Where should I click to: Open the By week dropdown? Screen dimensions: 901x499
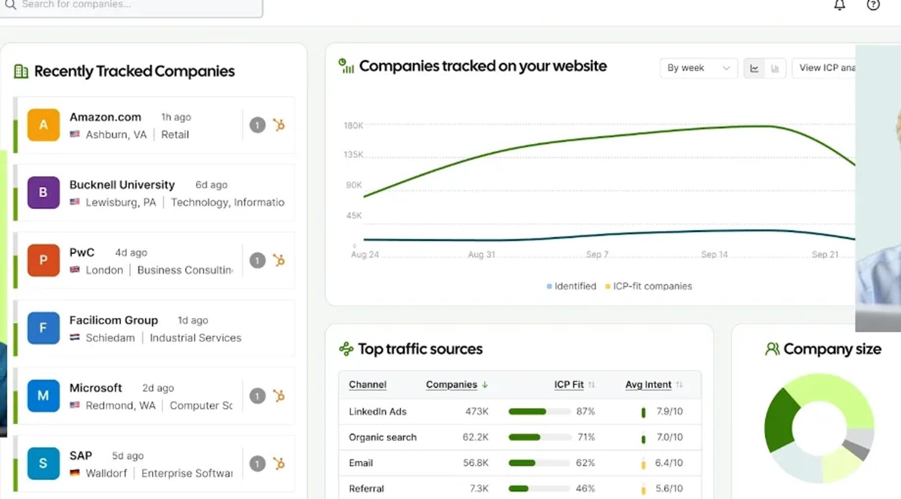pyautogui.click(x=698, y=68)
